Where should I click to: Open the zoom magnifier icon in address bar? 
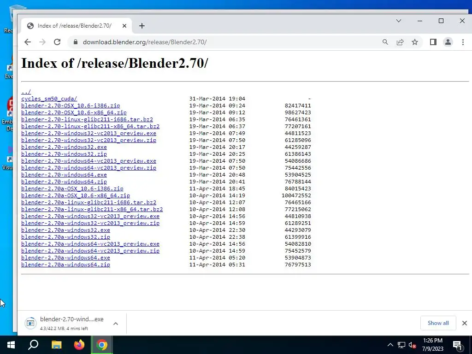pos(385,42)
